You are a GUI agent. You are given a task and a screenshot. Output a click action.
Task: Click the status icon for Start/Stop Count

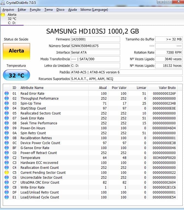point(7,108)
